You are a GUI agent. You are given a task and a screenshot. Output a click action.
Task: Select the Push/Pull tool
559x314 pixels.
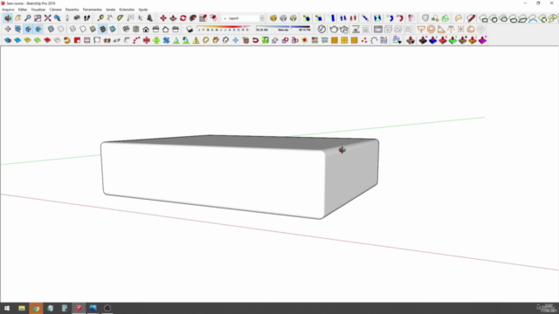tap(173, 18)
